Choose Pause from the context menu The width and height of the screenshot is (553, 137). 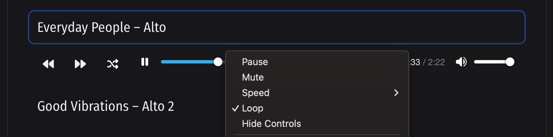click(255, 62)
